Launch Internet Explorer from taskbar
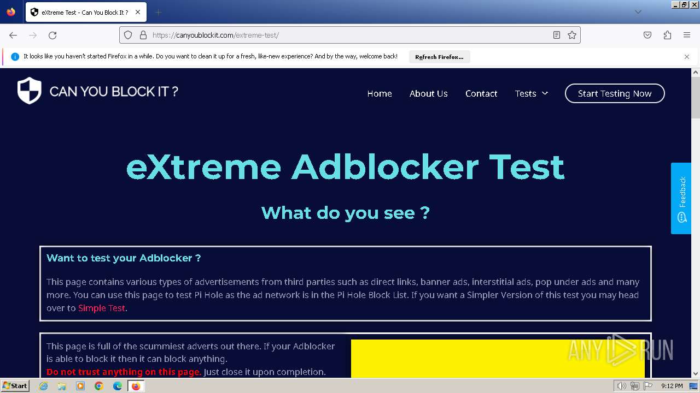Image resolution: width=700 pixels, height=393 pixels. (44, 386)
